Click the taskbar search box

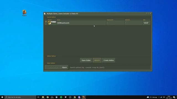20,97
